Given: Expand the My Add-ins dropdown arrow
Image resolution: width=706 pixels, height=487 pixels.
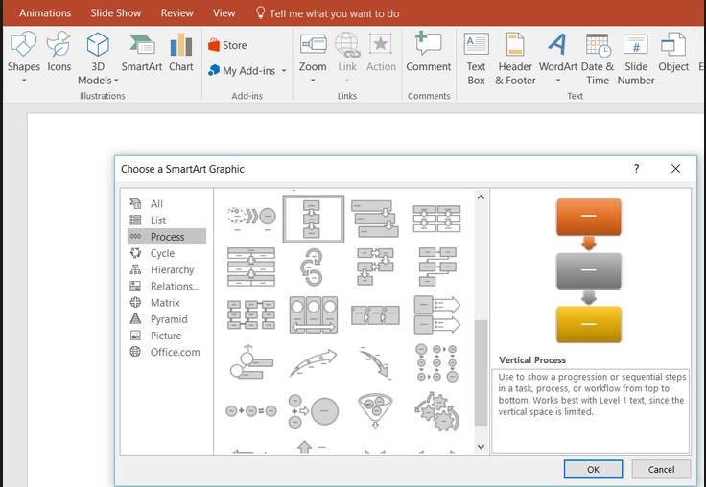Looking at the screenshot, I should point(284,71).
